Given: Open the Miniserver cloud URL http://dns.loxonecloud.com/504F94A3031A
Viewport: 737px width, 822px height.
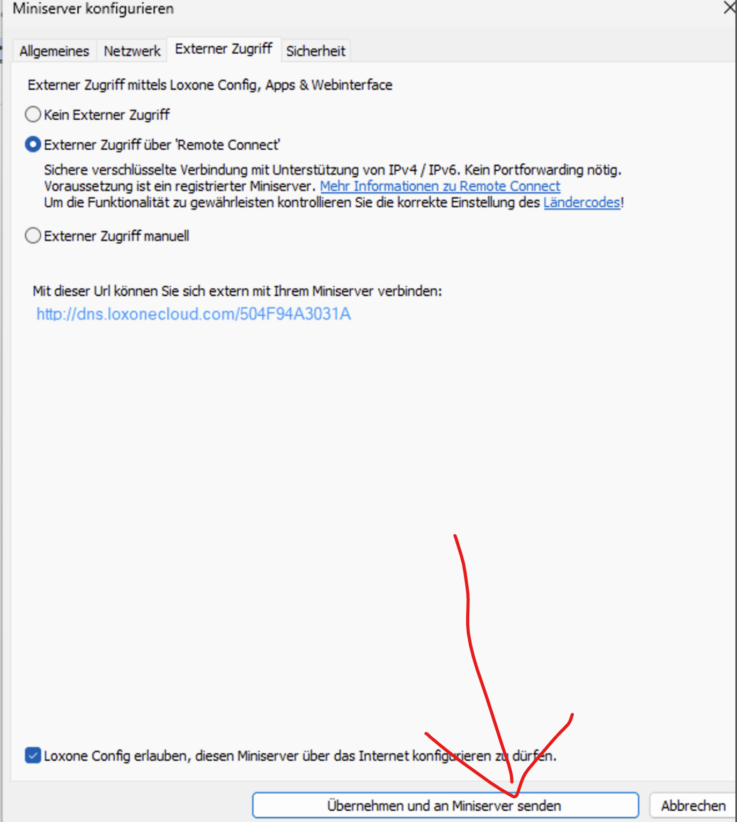Looking at the screenshot, I should [193, 314].
